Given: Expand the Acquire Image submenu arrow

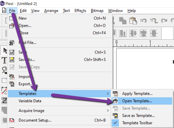Looking at the screenshot, I should point(108,110).
